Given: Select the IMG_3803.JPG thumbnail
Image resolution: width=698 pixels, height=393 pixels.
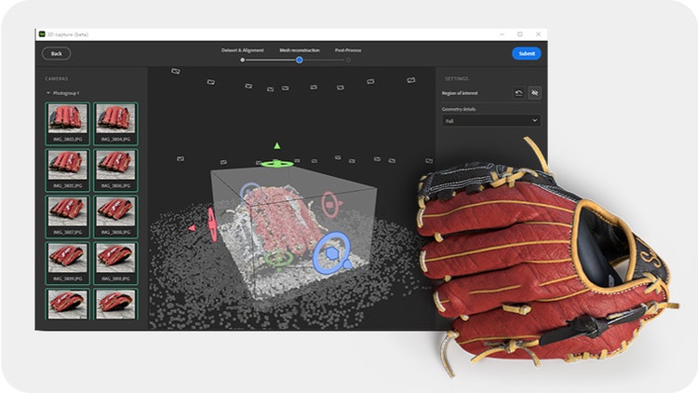Looking at the screenshot, I should [68, 124].
